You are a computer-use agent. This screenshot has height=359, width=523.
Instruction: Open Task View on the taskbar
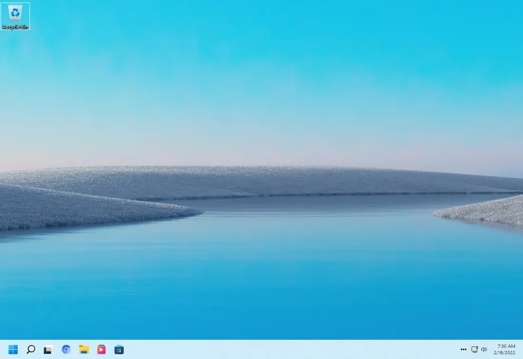point(48,349)
